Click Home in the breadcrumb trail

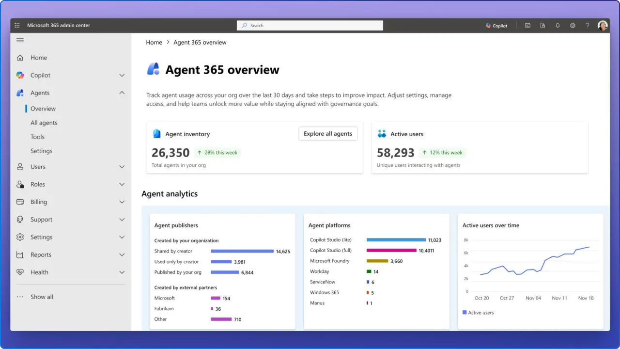click(x=154, y=42)
